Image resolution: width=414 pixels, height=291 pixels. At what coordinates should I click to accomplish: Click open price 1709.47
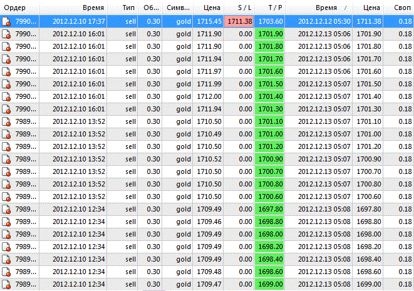209,284
